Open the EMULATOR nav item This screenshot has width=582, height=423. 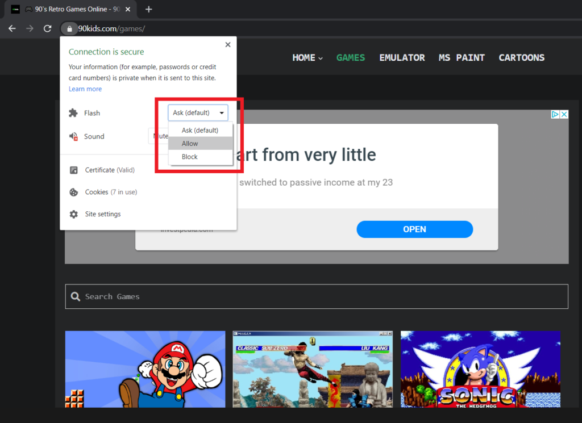402,58
